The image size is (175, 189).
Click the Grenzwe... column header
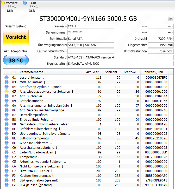pos(131,72)
